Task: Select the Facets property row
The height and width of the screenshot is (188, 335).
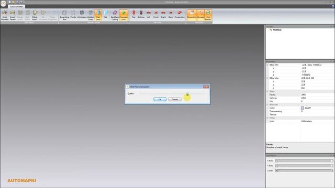Action: 300,95
